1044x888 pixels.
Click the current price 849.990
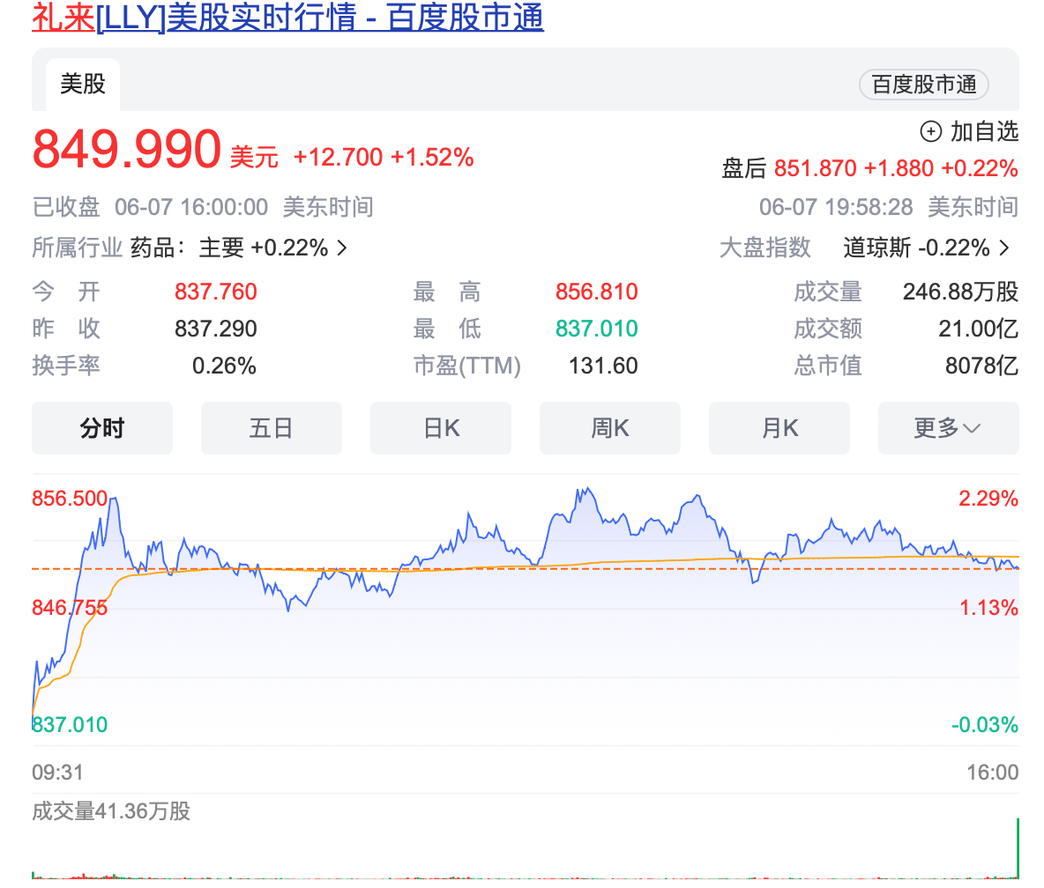coord(126,149)
